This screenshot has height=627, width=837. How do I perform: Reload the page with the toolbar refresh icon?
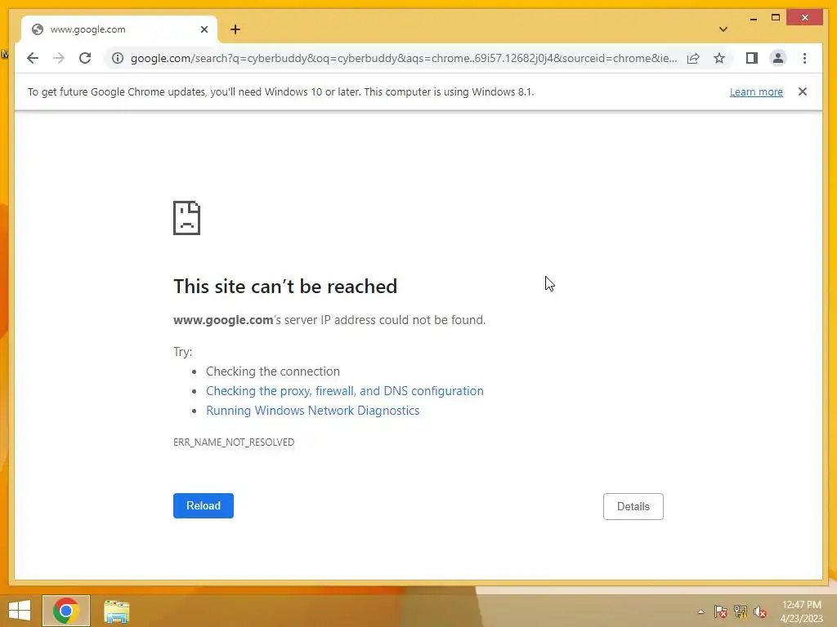point(85,58)
